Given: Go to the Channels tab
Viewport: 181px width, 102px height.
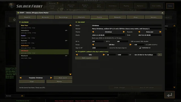Looking at the screenshot, I should (81, 17).
